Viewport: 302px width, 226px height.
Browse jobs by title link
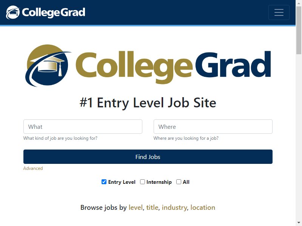coord(152,208)
